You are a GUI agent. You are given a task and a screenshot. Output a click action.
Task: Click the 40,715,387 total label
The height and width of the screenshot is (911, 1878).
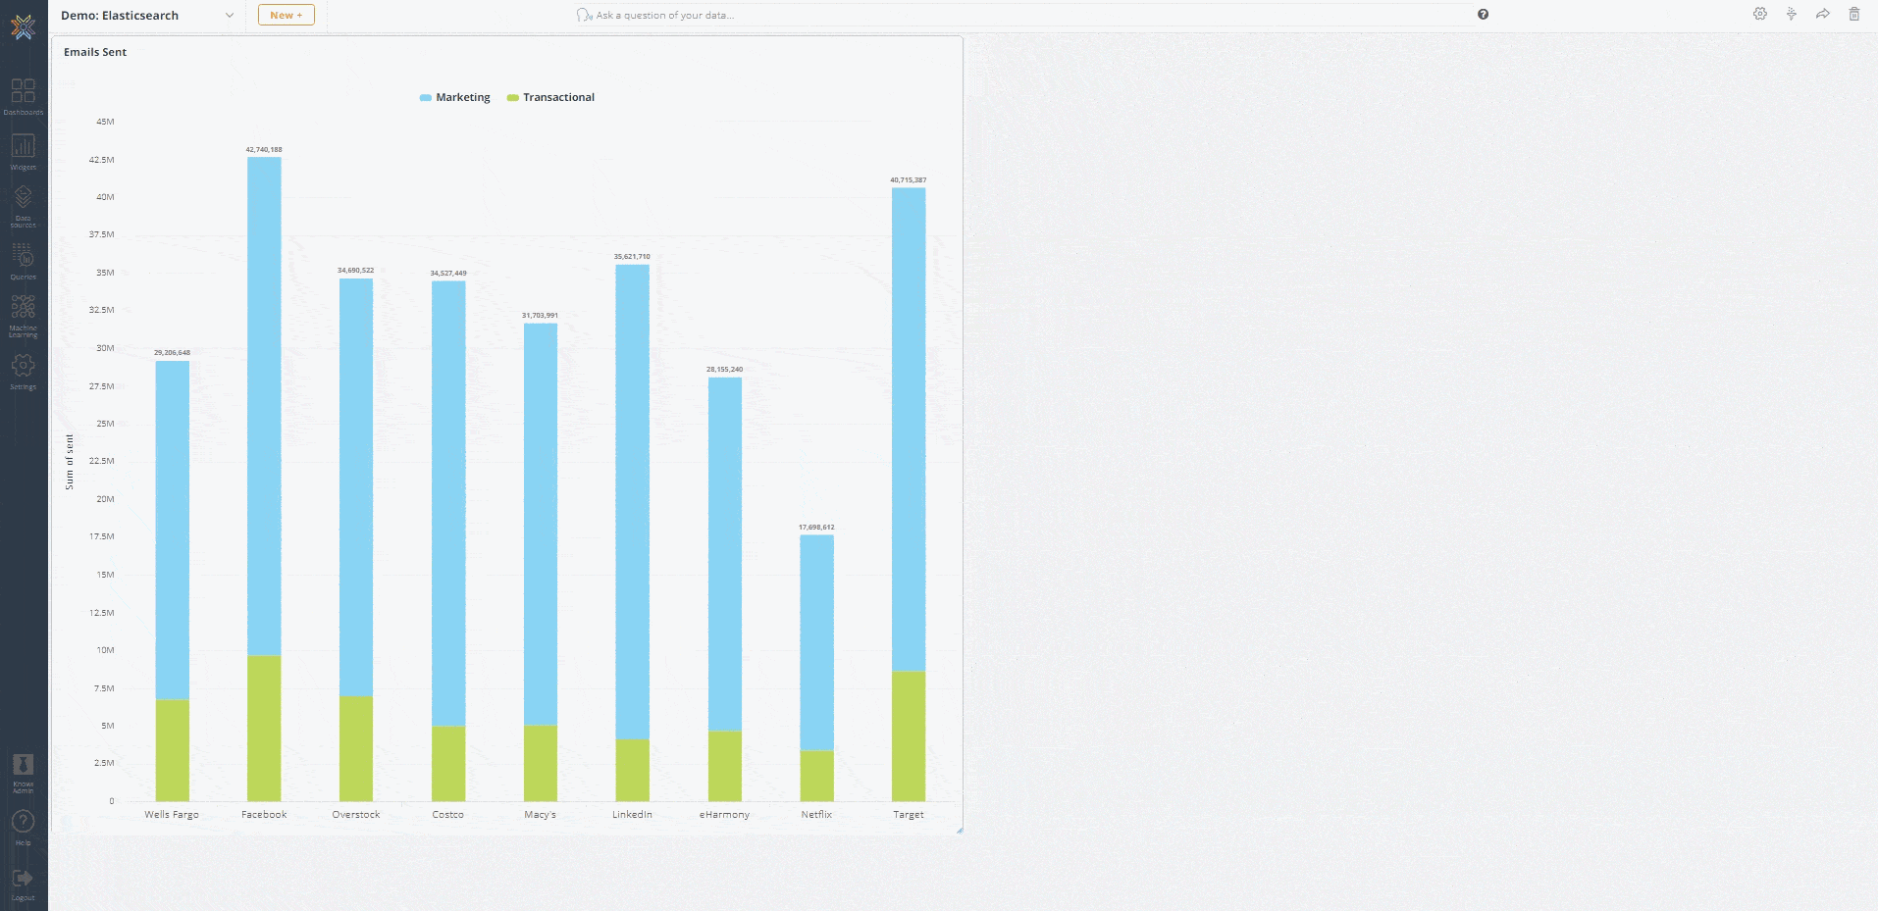(909, 180)
